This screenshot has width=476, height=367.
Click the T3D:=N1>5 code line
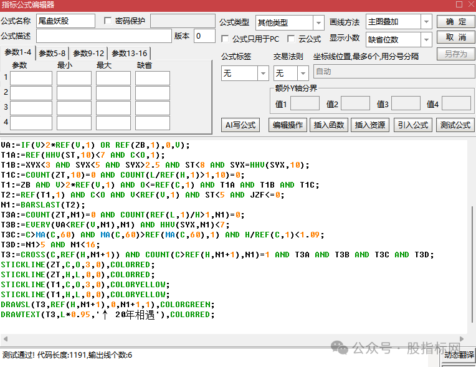pos(50,245)
